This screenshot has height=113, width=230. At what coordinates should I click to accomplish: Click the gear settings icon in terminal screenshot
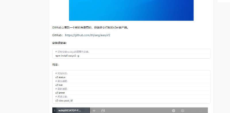coord(183,111)
